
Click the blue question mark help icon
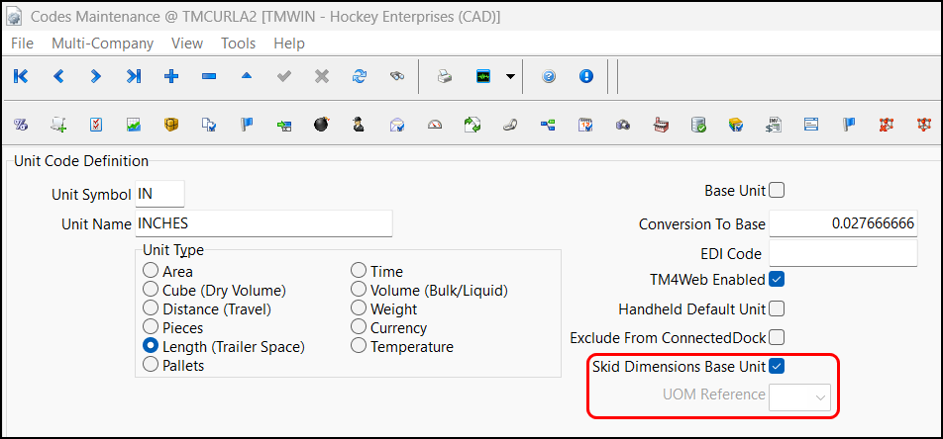tap(549, 76)
